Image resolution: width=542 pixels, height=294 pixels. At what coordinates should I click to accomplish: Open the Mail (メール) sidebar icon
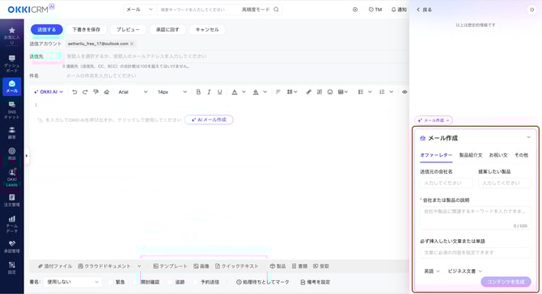click(12, 86)
